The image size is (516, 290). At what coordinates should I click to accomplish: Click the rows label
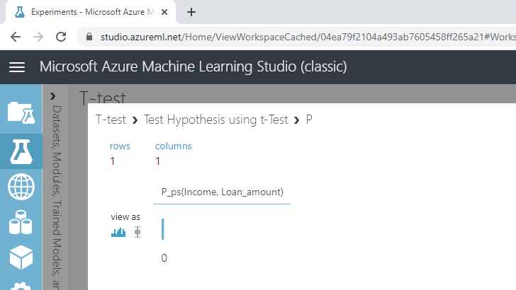click(120, 146)
